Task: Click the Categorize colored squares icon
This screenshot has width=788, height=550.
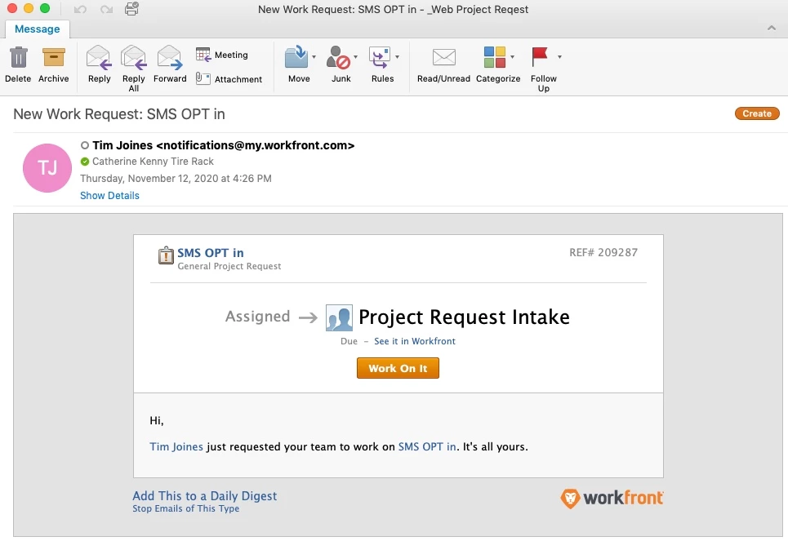Action: pyautogui.click(x=495, y=57)
